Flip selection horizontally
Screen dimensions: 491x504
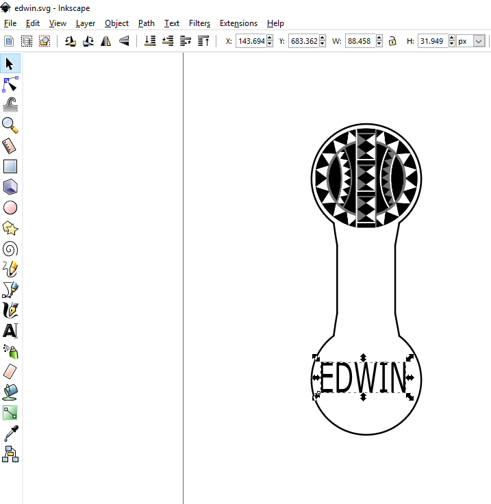click(105, 41)
